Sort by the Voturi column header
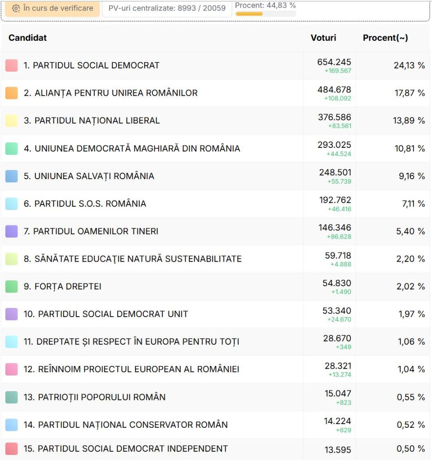 (x=323, y=38)
